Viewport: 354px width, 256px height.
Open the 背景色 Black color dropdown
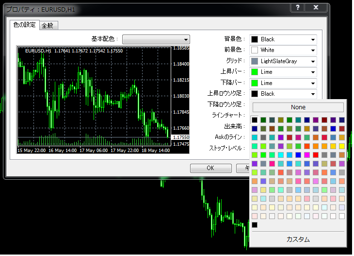pyautogui.click(x=283, y=39)
